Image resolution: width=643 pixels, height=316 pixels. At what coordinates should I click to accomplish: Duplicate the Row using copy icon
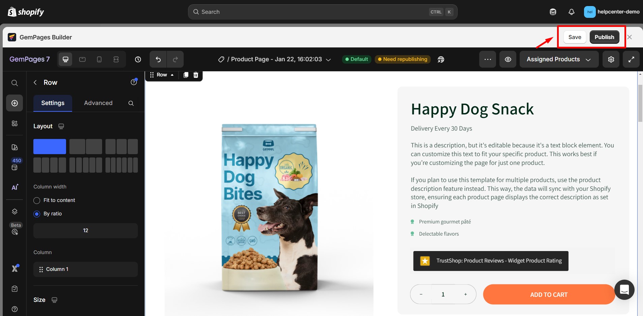coord(186,75)
